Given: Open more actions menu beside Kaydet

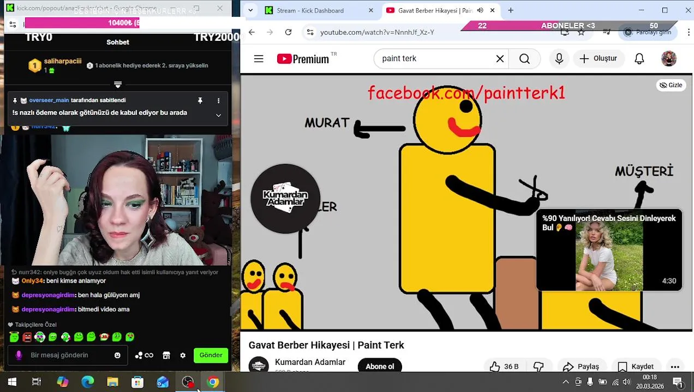Looking at the screenshot, I should [675, 366].
